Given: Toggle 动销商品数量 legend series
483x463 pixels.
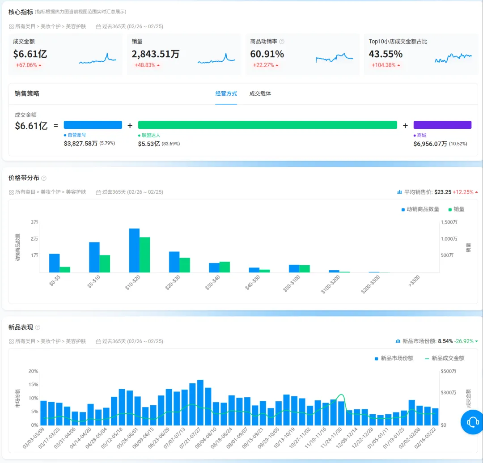Looking at the screenshot, I should click(x=420, y=209).
